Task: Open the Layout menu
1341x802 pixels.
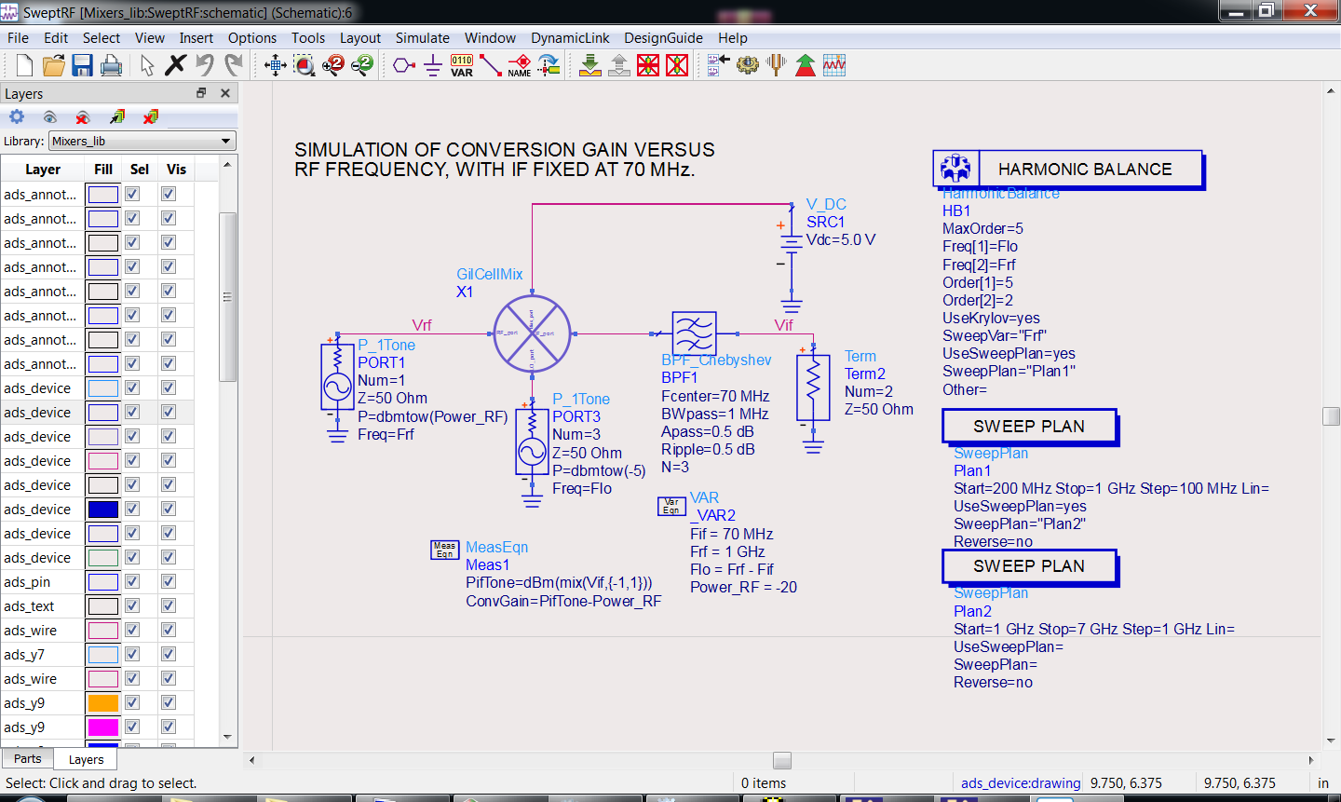Action: point(359,38)
